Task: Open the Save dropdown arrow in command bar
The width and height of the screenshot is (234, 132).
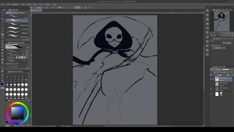Action: (x=44, y=7)
